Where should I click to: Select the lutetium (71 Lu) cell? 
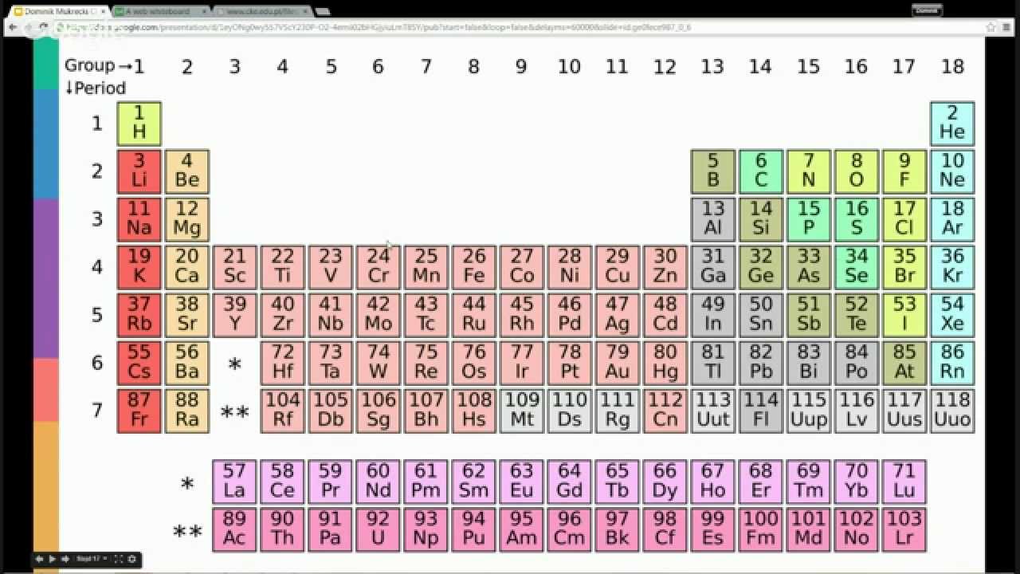click(904, 482)
